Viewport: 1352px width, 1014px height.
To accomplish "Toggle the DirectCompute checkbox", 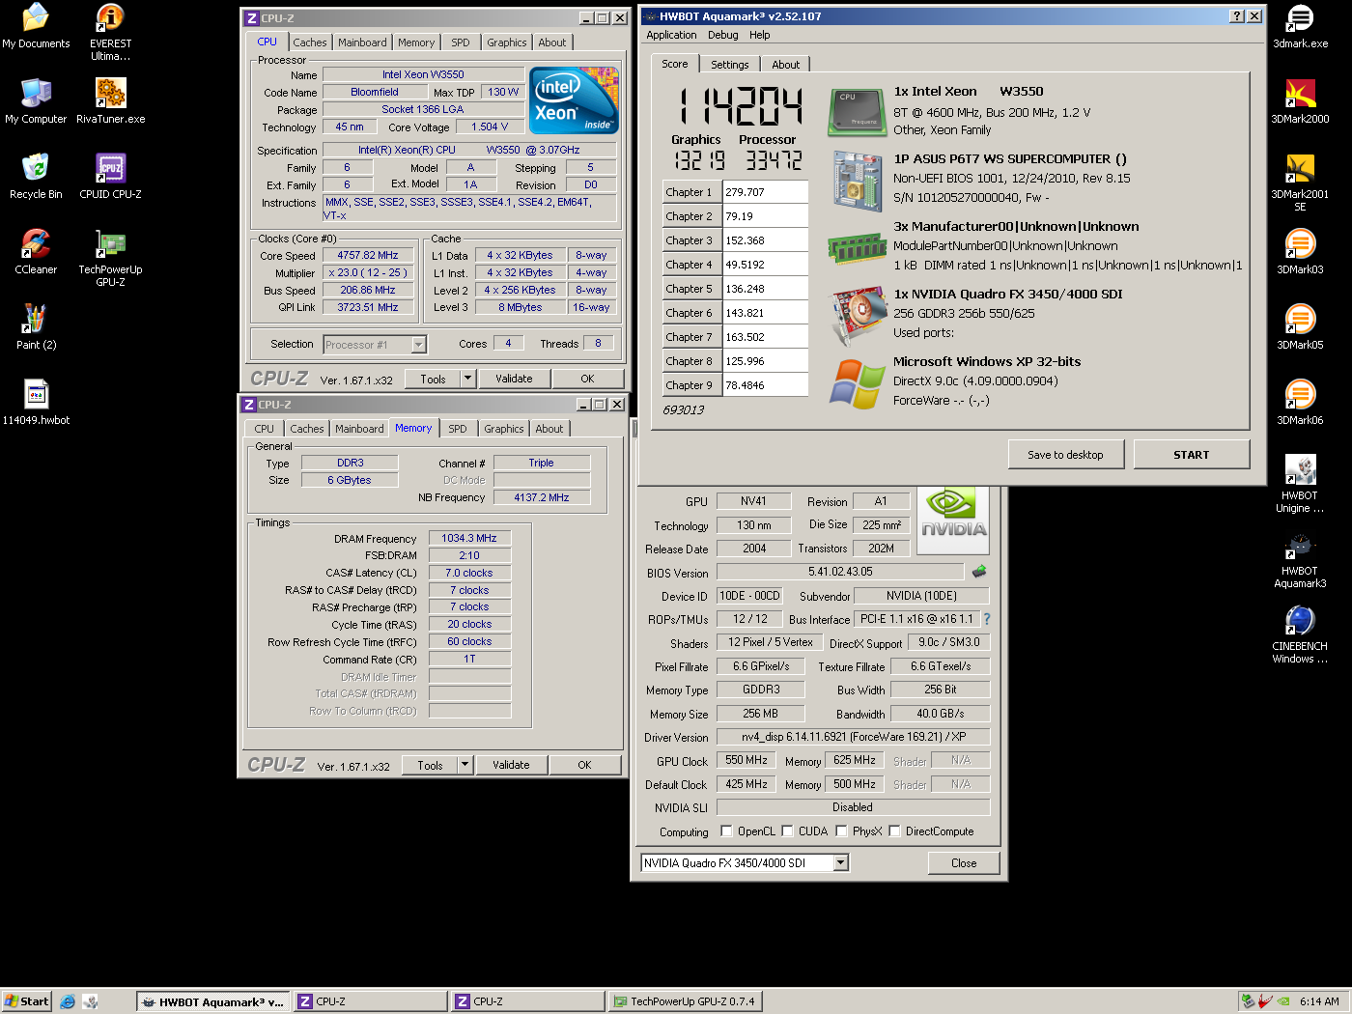I will [x=894, y=831].
